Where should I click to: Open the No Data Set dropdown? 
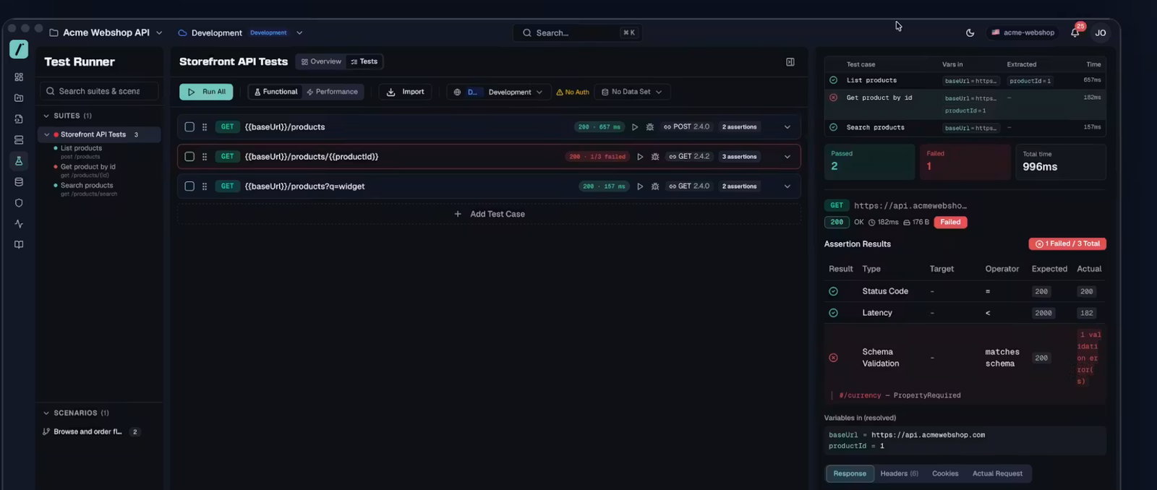(x=632, y=92)
